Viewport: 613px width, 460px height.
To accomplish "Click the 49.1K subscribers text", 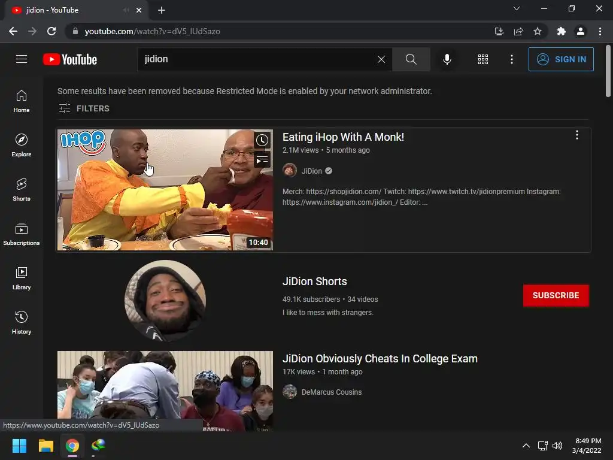I will tap(311, 299).
